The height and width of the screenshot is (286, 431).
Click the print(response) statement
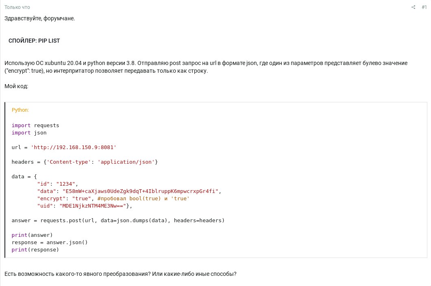(x=35, y=250)
